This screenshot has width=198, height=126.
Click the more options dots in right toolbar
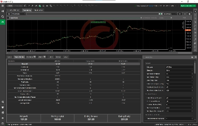(x=195, y=50)
